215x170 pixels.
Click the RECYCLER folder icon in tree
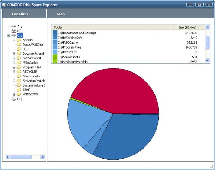[19, 71]
